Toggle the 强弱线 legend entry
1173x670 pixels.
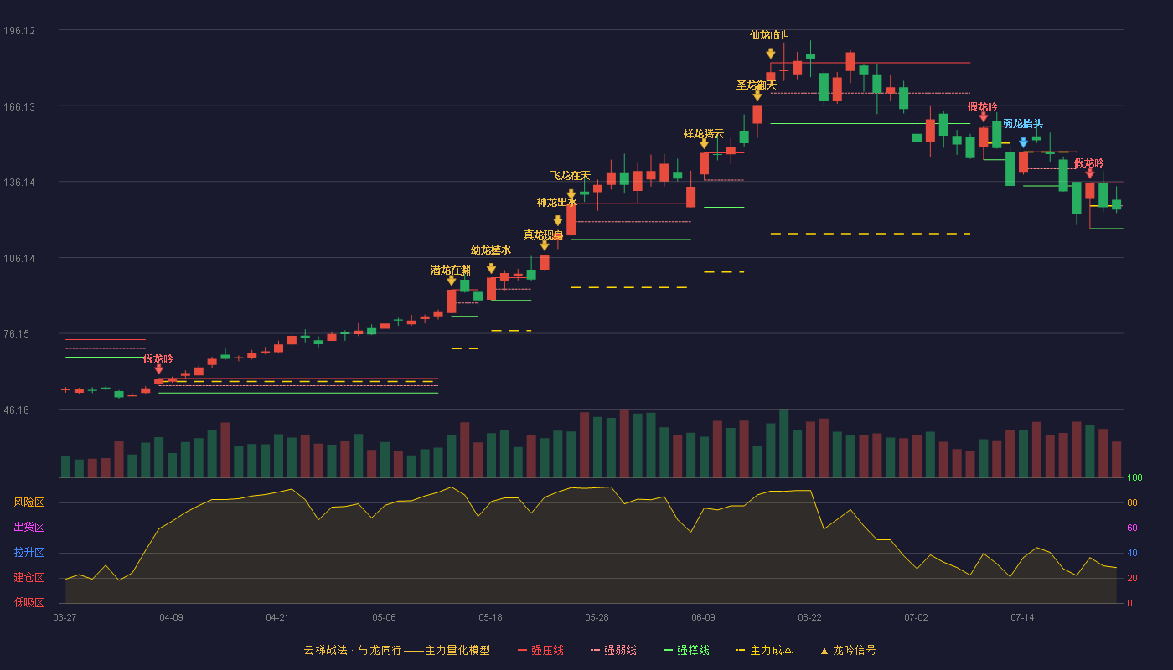pyautogui.click(x=613, y=650)
